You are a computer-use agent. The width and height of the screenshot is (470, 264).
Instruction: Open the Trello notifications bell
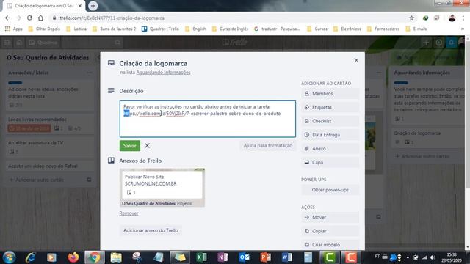(x=451, y=43)
